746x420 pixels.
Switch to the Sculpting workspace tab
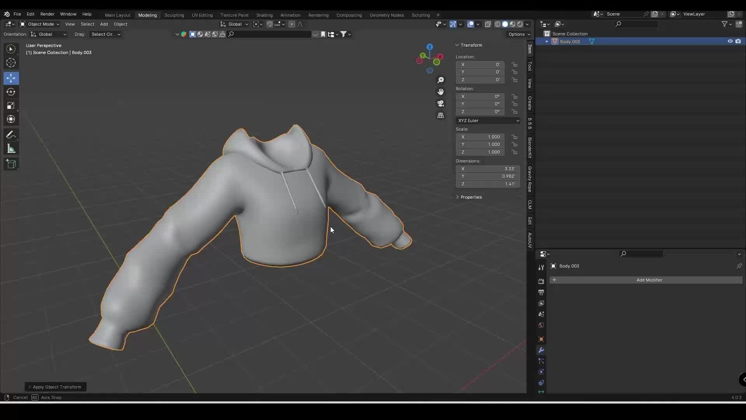[174, 15]
